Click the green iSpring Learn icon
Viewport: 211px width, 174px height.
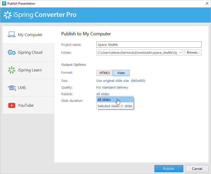pyautogui.click(x=12, y=70)
